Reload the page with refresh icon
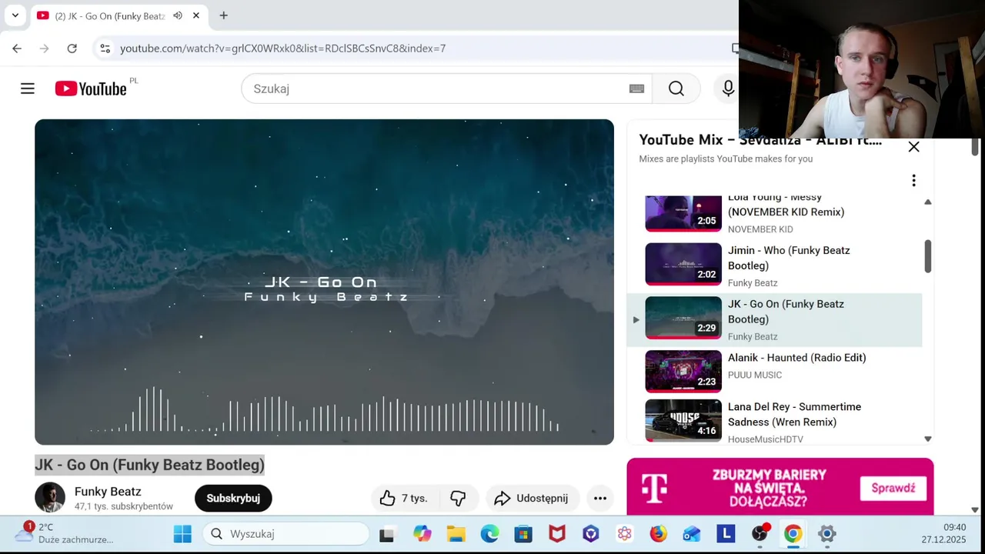The width and height of the screenshot is (985, 554). 72,48
